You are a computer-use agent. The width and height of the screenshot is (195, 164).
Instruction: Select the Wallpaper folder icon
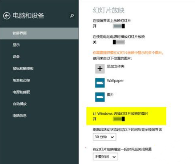point(100,83)
